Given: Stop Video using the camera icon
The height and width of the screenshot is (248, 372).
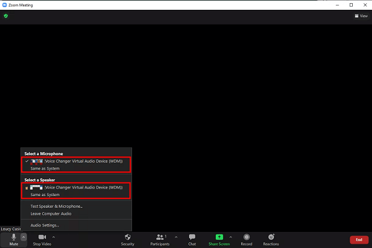Looking at the screenshot, I should pyautogui.click(x=42, y=239).
